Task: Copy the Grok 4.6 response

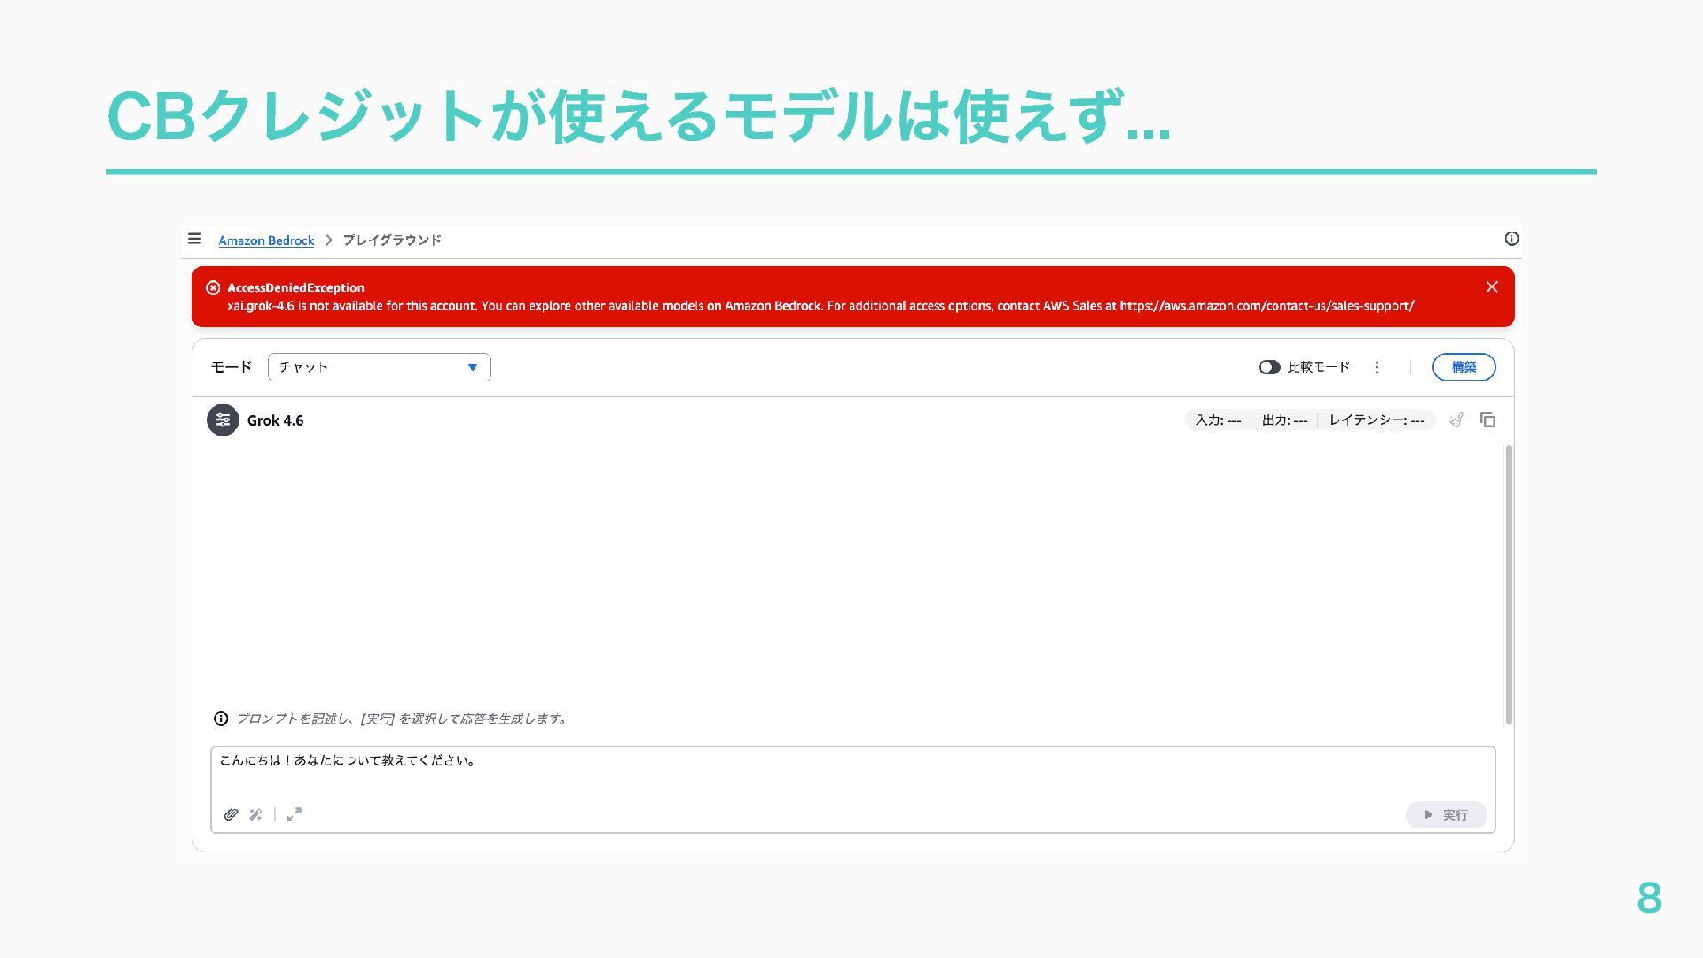Action: pos(1487,420)
